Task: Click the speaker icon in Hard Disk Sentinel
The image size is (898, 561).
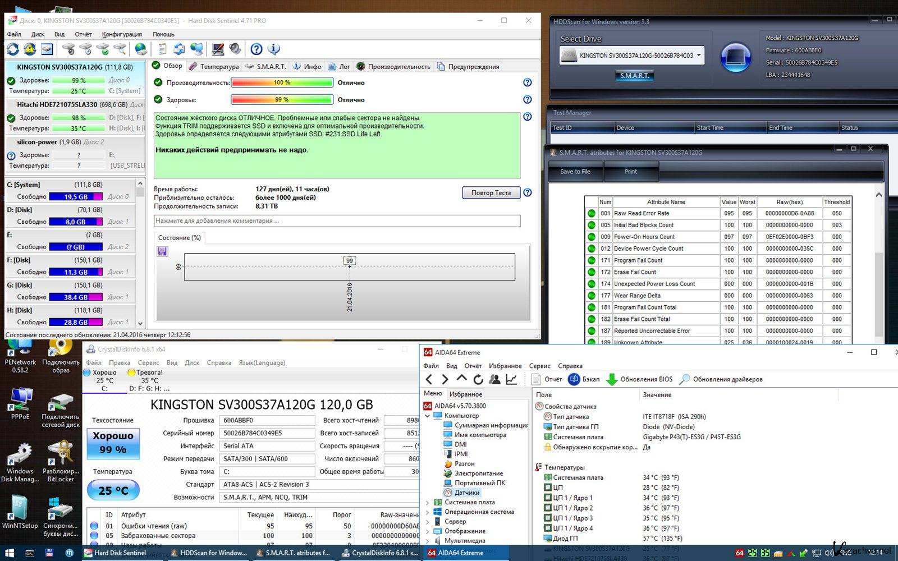Action: pos(235,49)
